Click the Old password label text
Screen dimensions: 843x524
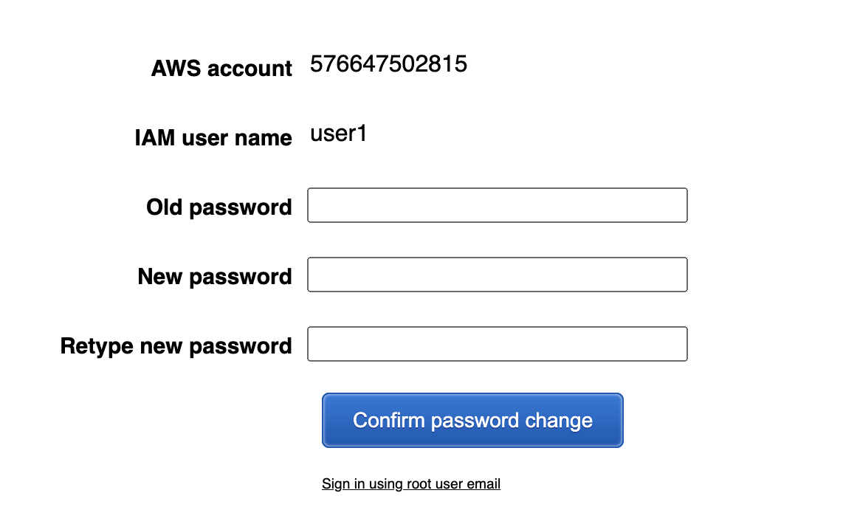point(219,207)
